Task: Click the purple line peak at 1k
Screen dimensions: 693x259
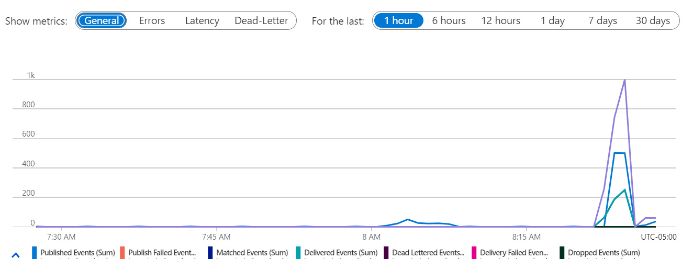Action: coord(624,80)
